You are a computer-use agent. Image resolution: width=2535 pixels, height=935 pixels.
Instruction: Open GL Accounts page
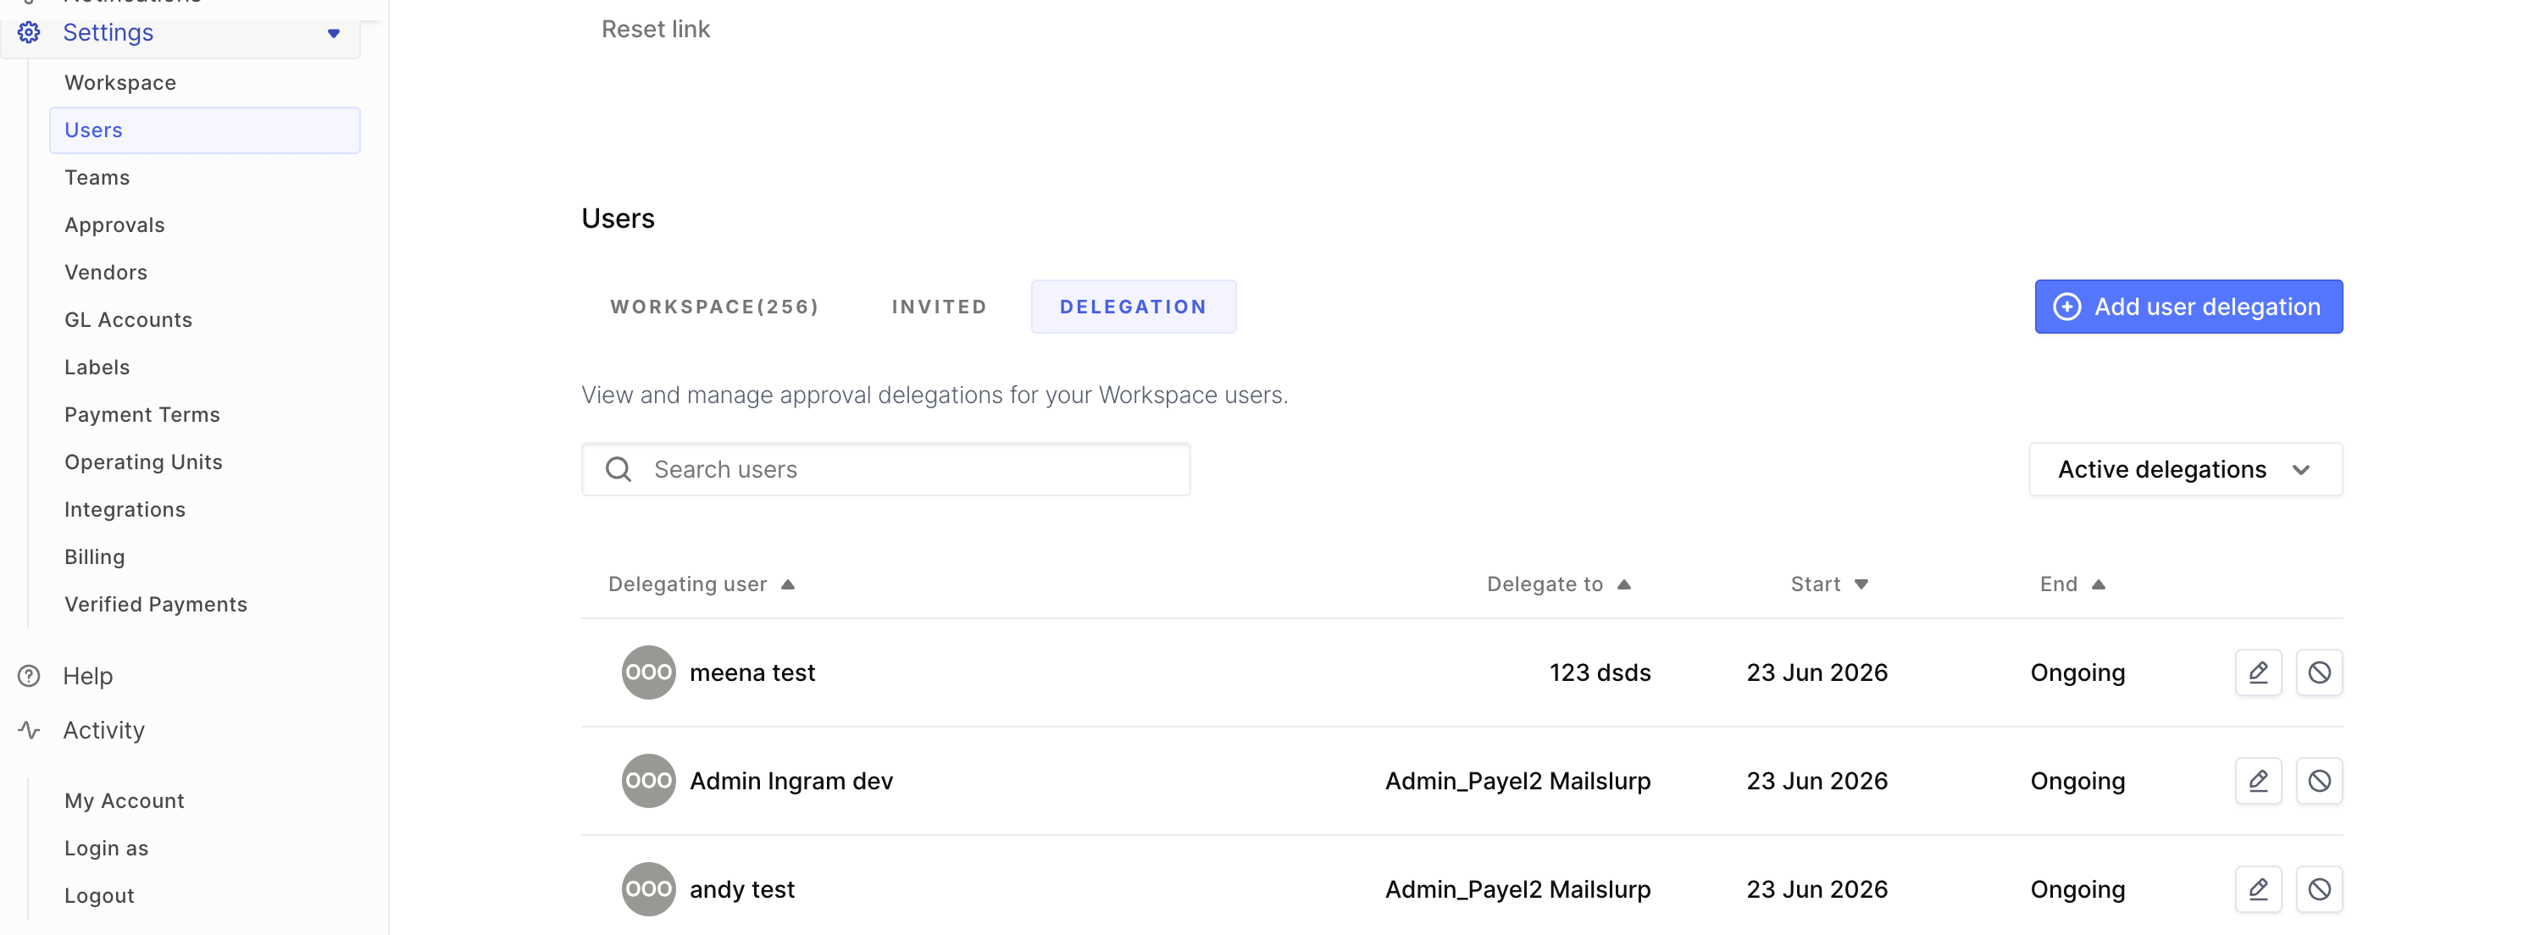[128, 319]
